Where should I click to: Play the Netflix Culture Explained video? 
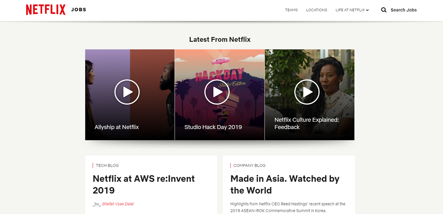click(307, 92)
